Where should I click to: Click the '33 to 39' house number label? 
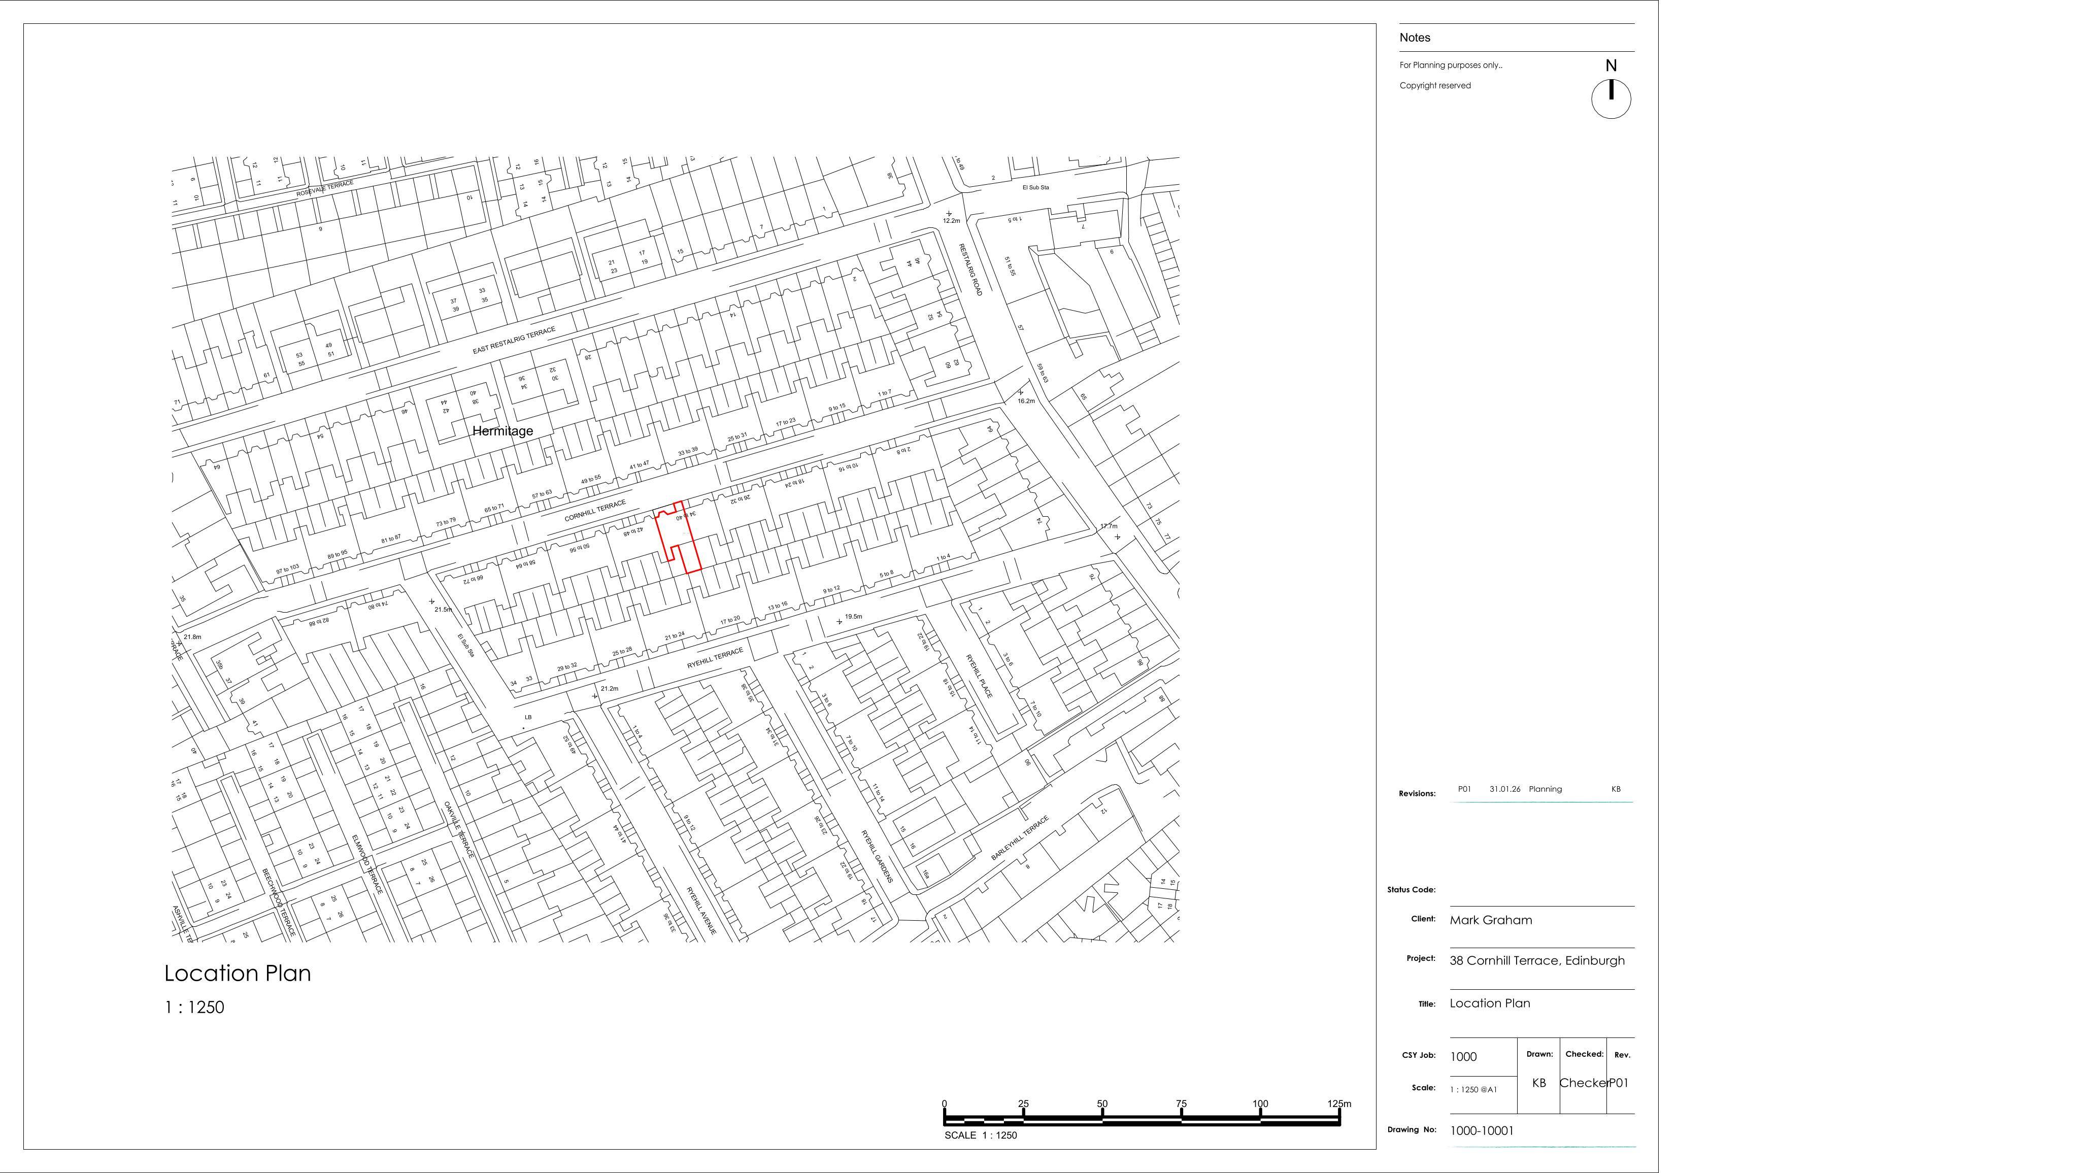click(688, 451)
